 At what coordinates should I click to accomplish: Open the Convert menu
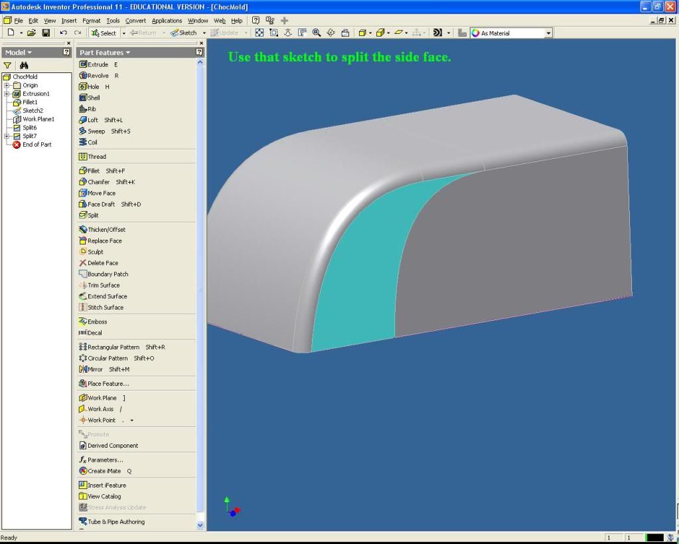[x=135, y=21]
